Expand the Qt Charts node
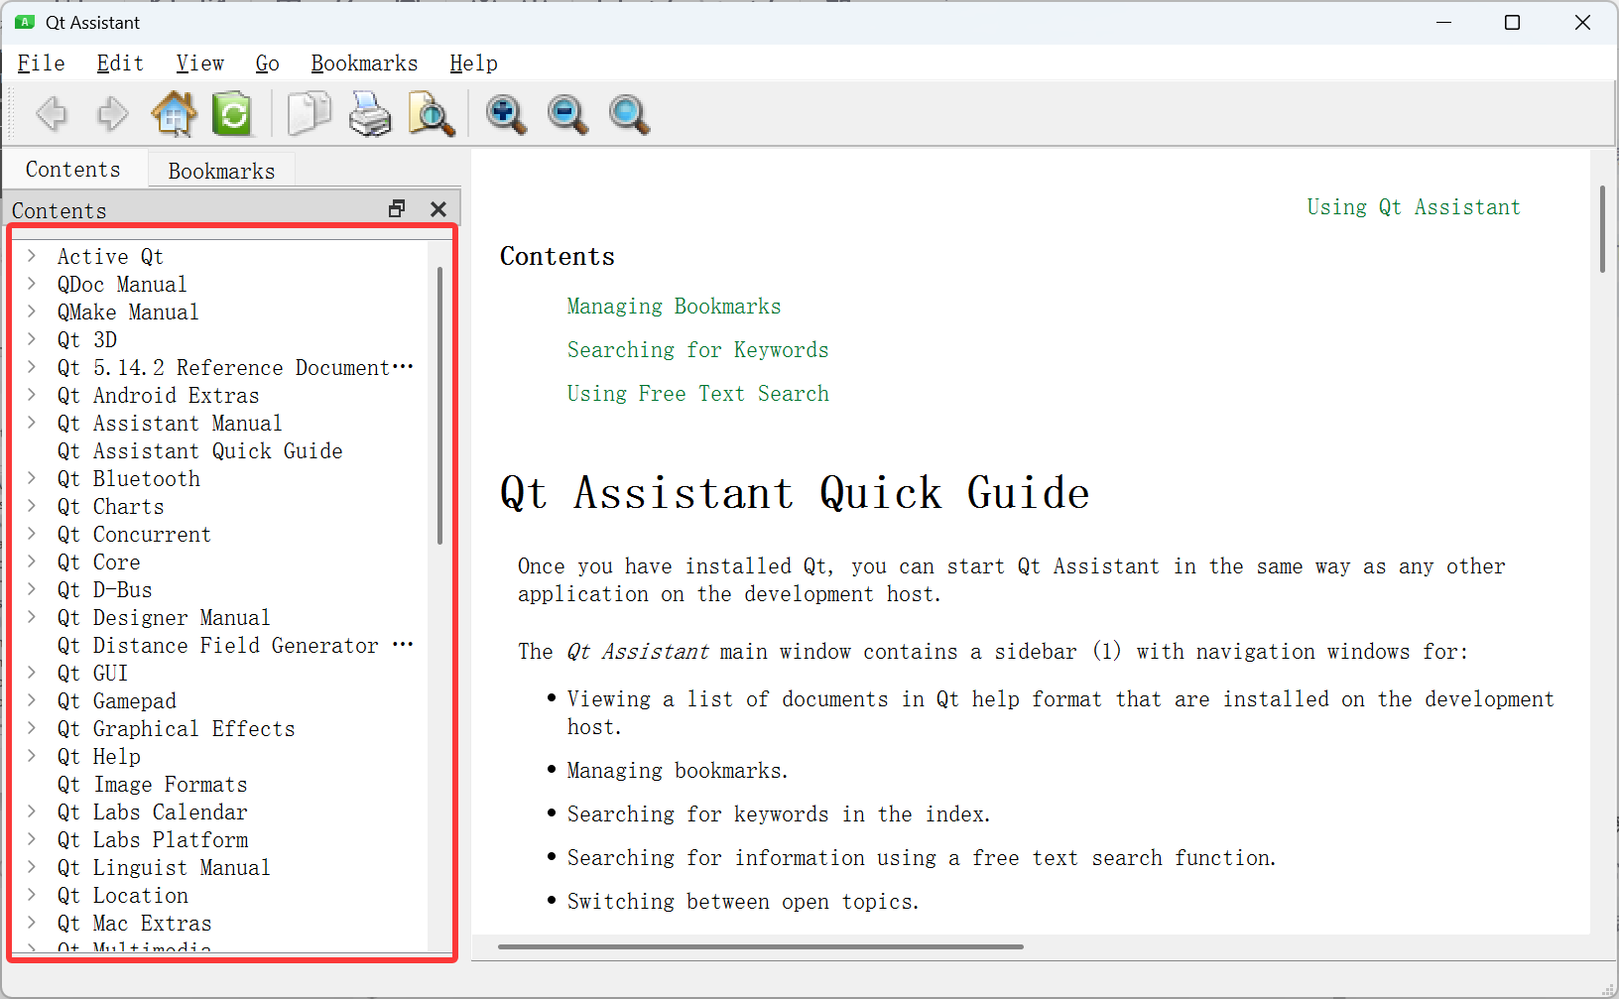This screenshot has height=999, width=1619. click(31, 506)
